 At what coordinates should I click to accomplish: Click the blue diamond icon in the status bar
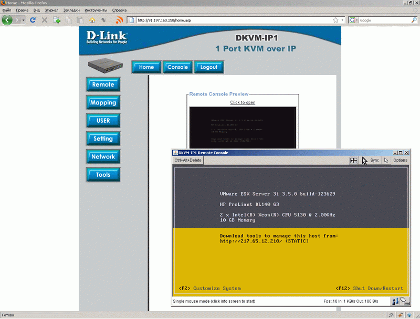click(x=409, y=315)
